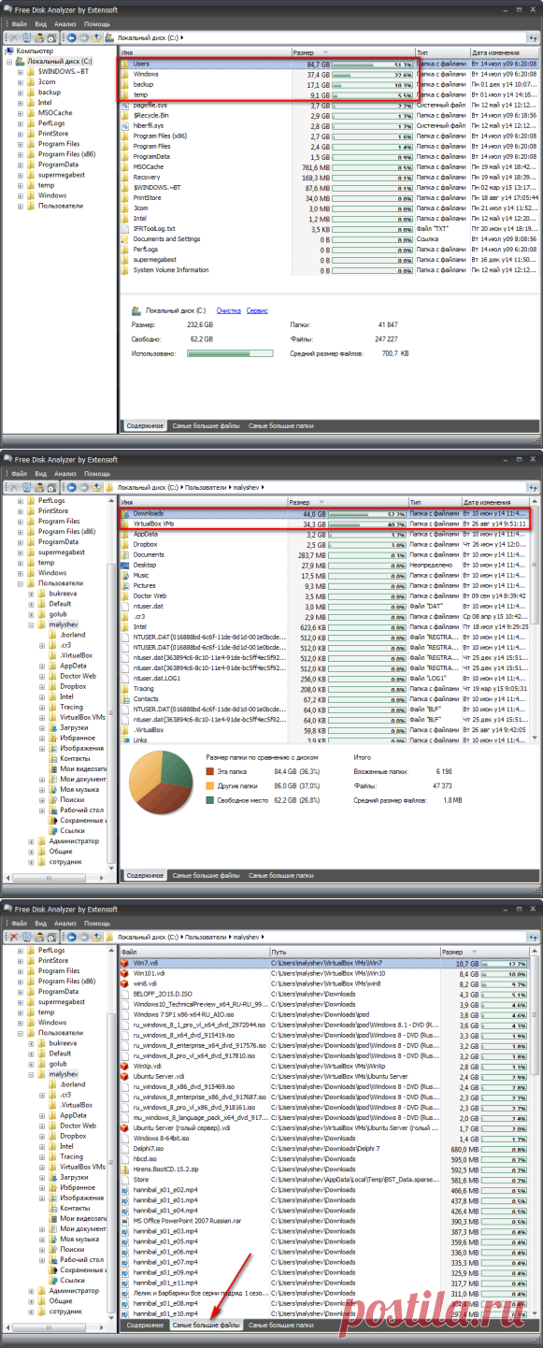This screenshot has width=543, height=1348.
Task: Expand $WINDOWS.~BT in top window tree
Action: tap(21, 71)
